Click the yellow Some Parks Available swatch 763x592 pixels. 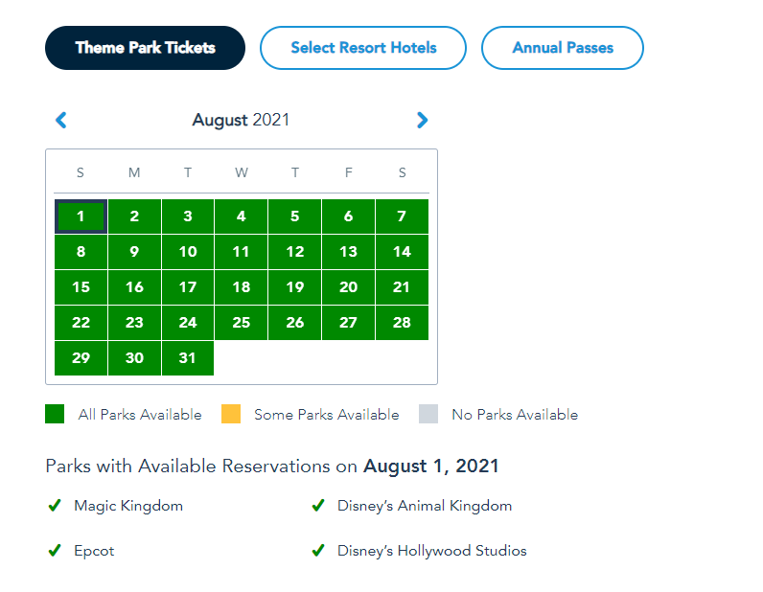[231, 415]
